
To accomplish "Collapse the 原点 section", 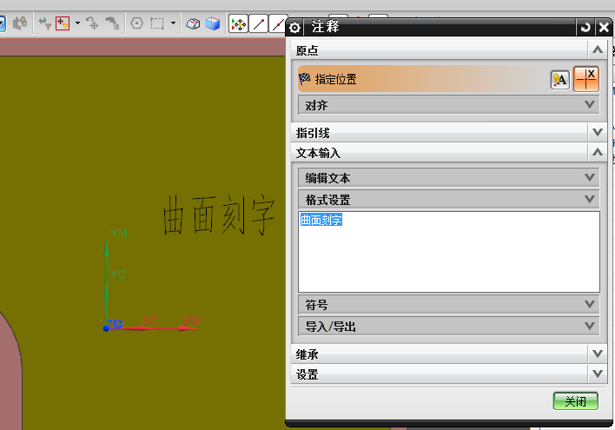I will pyautogui.click(x=597, y=50).
